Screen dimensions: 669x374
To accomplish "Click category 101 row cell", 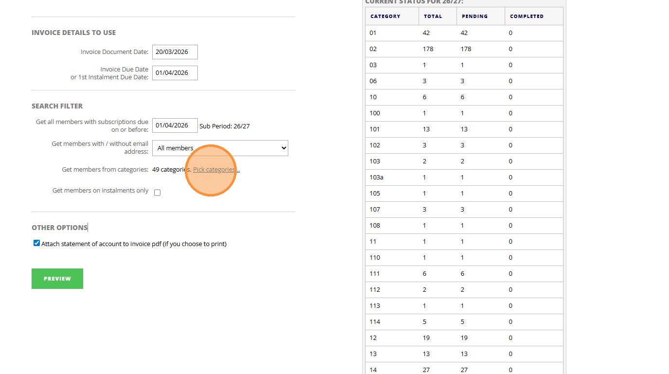I will click(375, 129).
